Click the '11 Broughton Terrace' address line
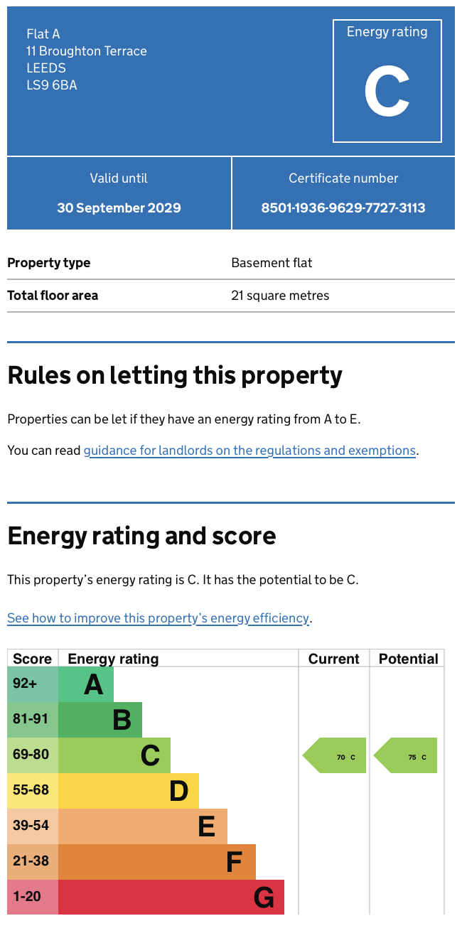Screen dimensions: 462x938 coord(87,51)
